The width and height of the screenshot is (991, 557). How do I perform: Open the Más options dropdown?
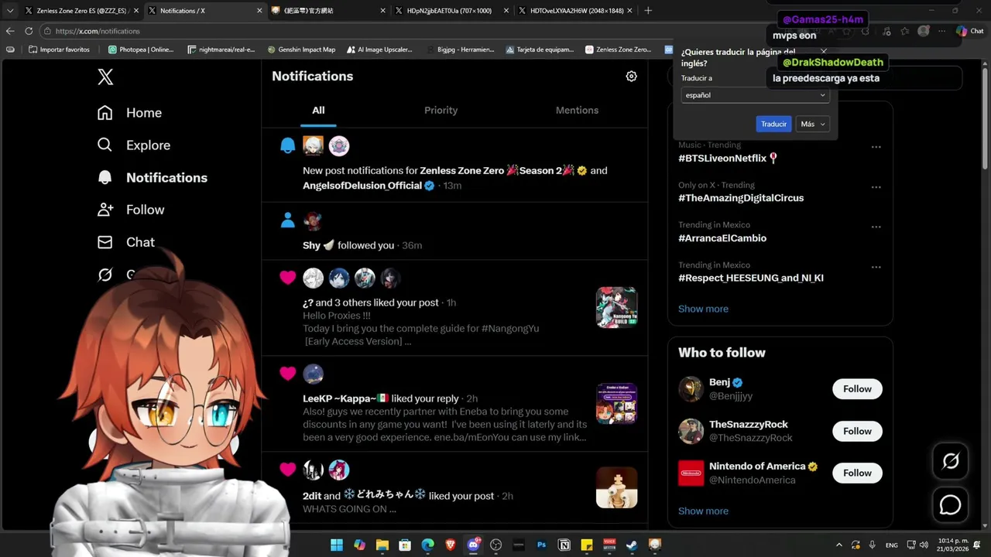coord(813,124)
